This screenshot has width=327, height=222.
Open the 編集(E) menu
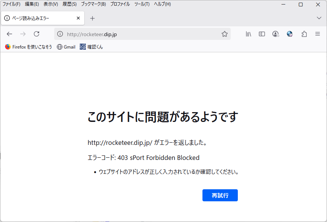point(32,4)
